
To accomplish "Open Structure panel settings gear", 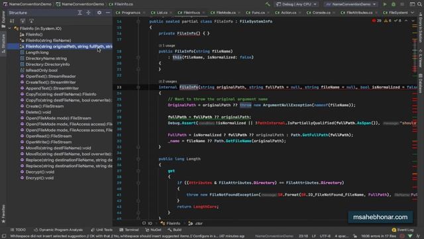I will tap(99, 13).
